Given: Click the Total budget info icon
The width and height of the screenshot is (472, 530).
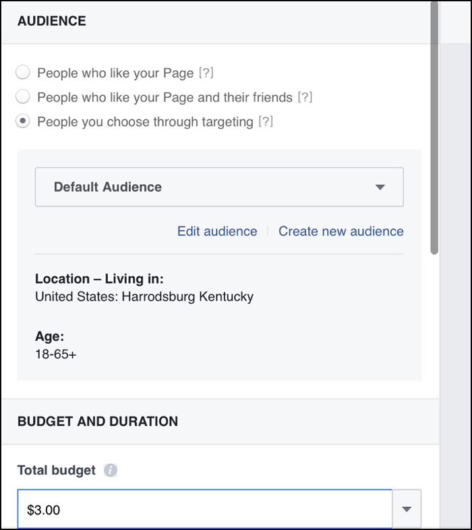Looking at the screenshot, I should [x=111, y=470].
